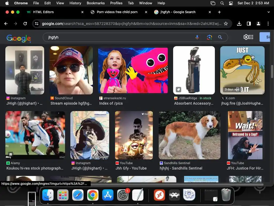Open Launchpad from the Dock
Image resolution: width=274 pixels, height=206 pixels.
click(x=63, y=195)
